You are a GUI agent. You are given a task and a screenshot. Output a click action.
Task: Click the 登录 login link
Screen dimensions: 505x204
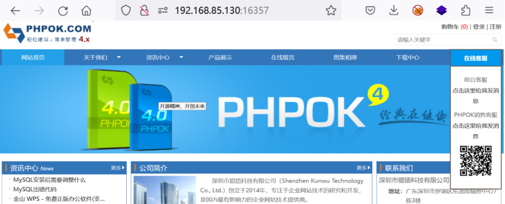(x=479, y=27)
